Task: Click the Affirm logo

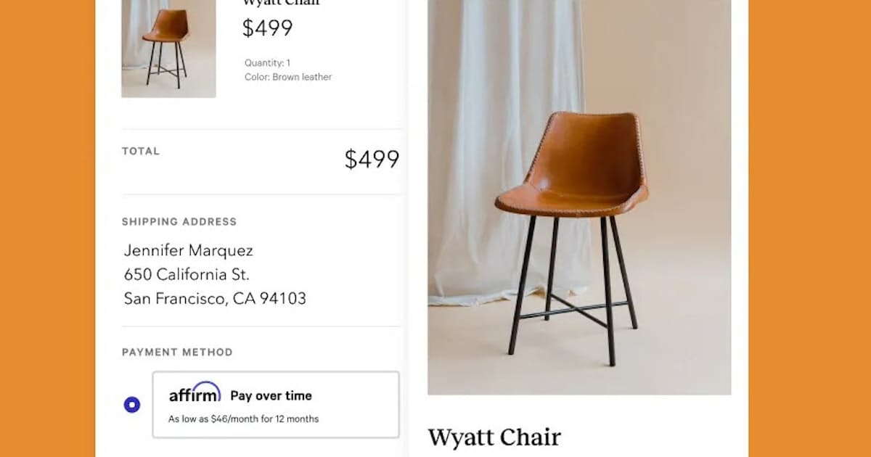Action: point(195,392)
